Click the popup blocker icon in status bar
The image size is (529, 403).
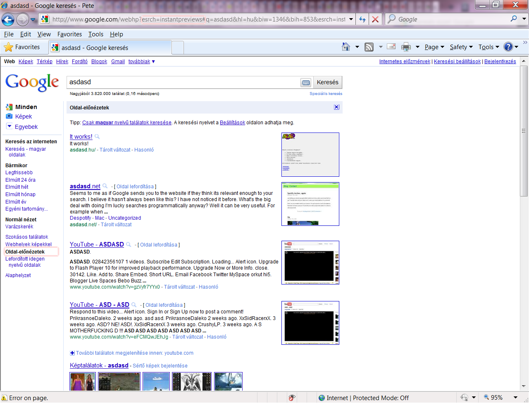pos(292,398)
